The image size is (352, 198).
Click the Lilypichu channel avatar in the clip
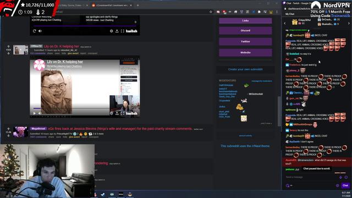tap(39, 65)
